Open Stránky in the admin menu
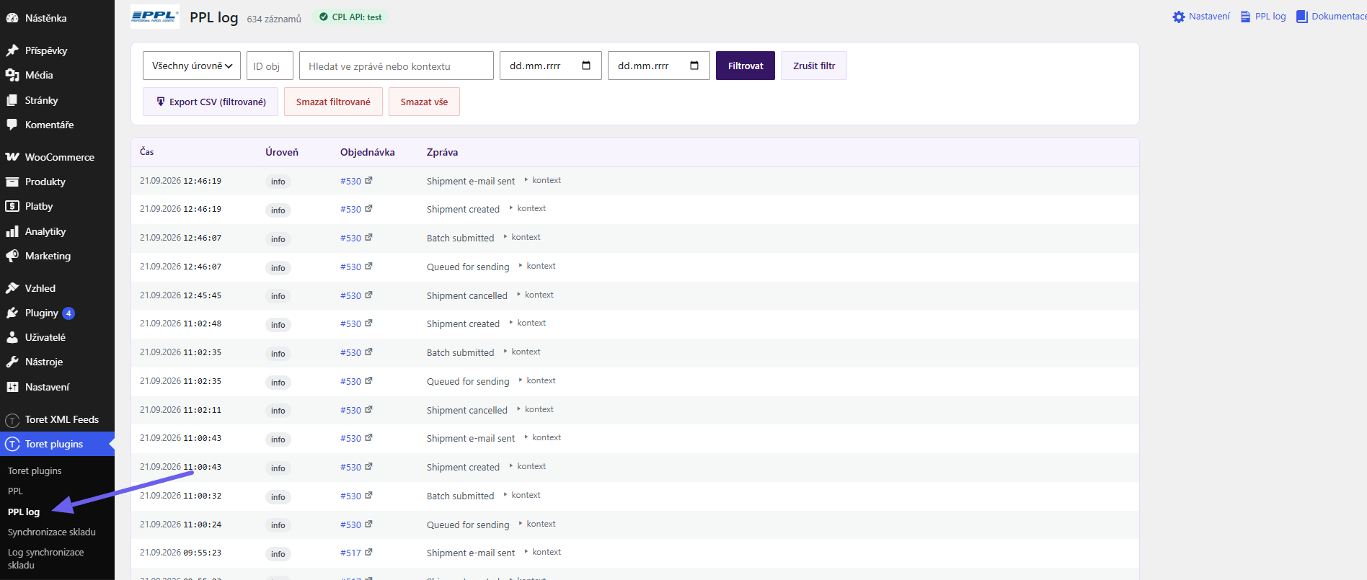This screenshot has width=1367, height=580. [41, 100]
